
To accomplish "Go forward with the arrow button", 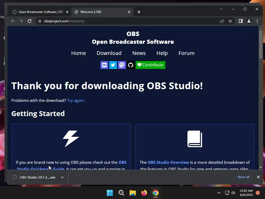I will click(21, 21).
